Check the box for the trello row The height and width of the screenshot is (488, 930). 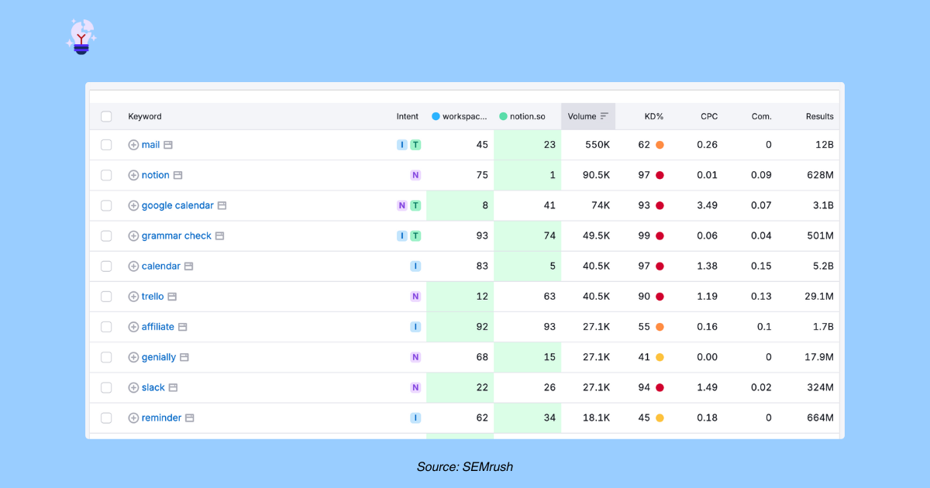click(x=106, y=296)
